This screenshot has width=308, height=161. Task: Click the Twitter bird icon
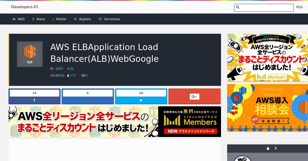[x=141, y=100]
